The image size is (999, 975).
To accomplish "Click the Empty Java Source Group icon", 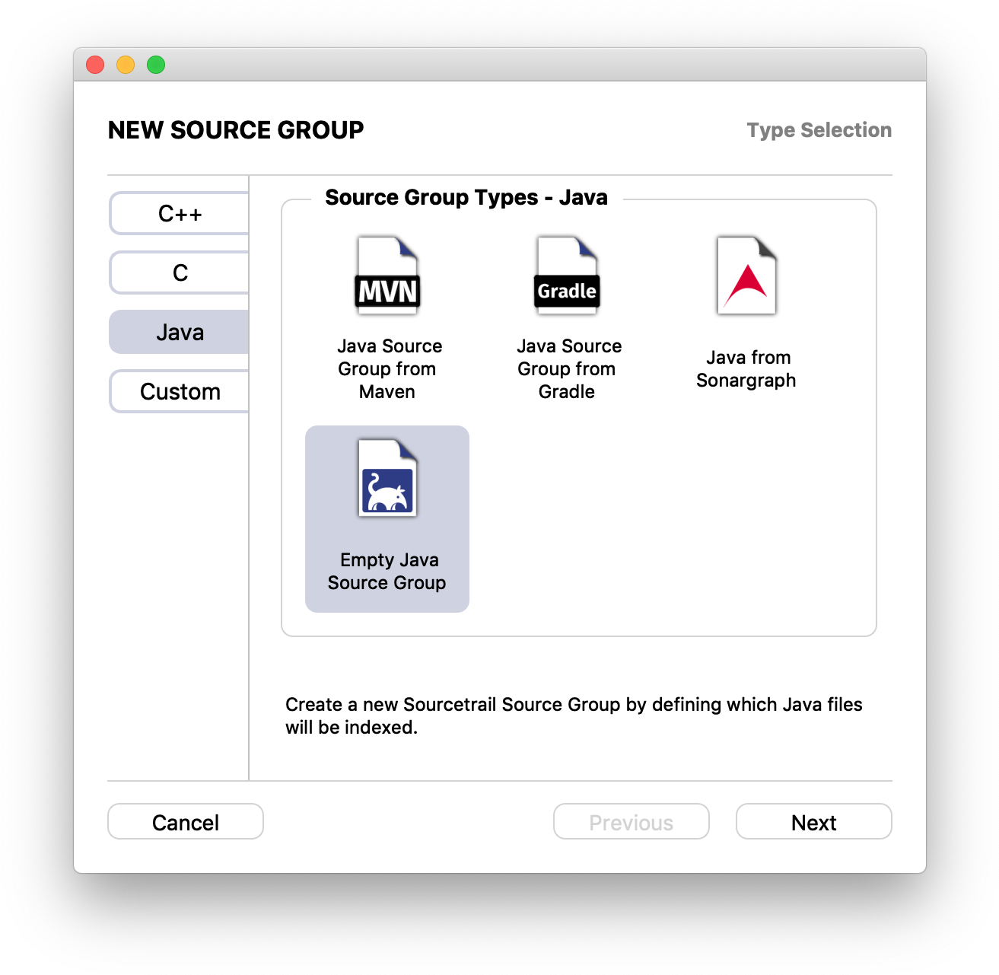I will point(387,479).
